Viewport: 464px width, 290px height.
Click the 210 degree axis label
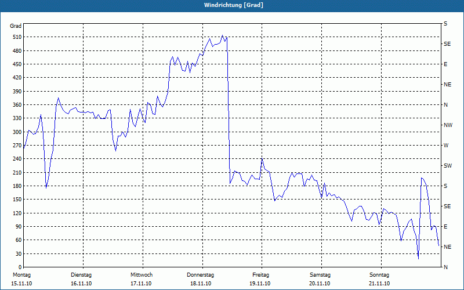tap(17, 172)
